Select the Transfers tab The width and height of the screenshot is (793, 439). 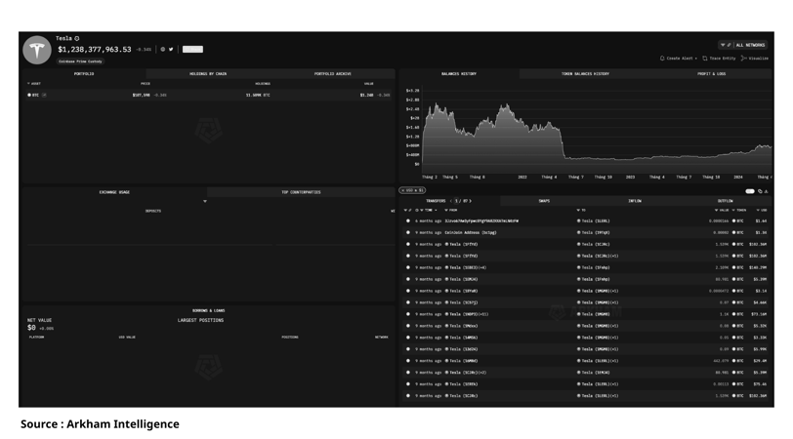tap(436, 201)
